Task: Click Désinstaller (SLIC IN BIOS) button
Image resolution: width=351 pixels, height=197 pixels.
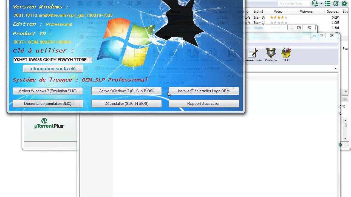Action: [126, 103]
